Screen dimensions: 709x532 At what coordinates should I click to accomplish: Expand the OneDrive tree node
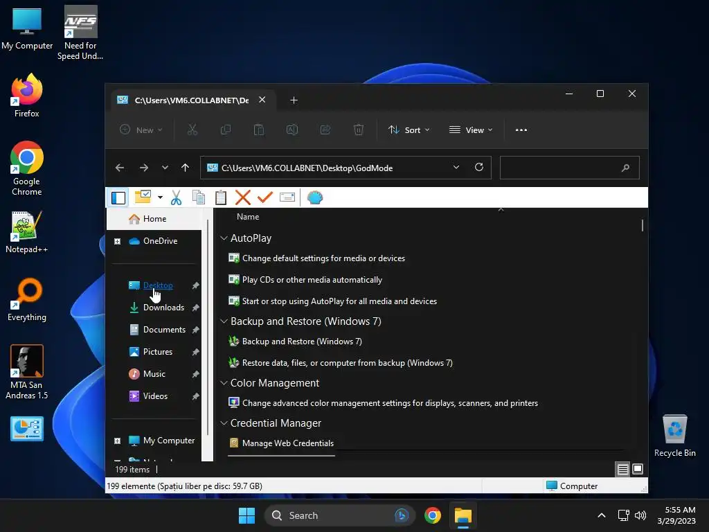(117, 242)
